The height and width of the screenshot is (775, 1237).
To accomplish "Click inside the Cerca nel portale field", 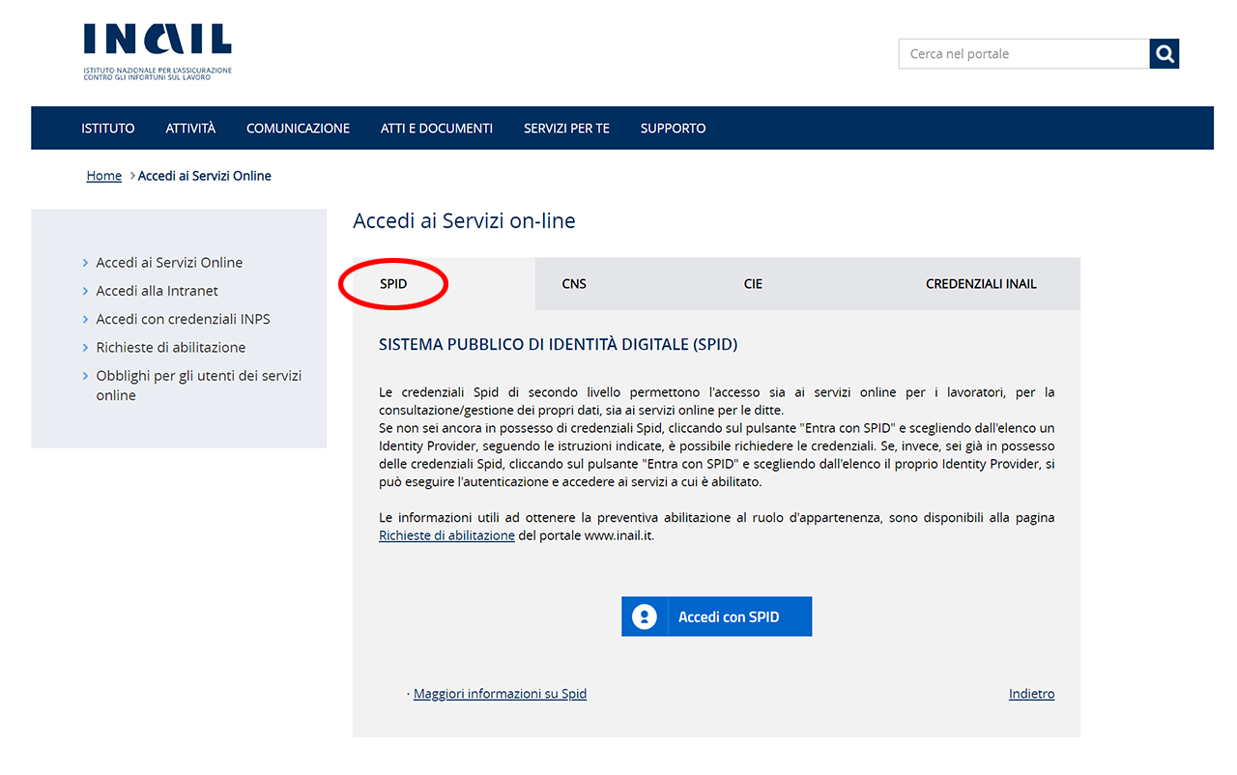I will pos(1022,54).
